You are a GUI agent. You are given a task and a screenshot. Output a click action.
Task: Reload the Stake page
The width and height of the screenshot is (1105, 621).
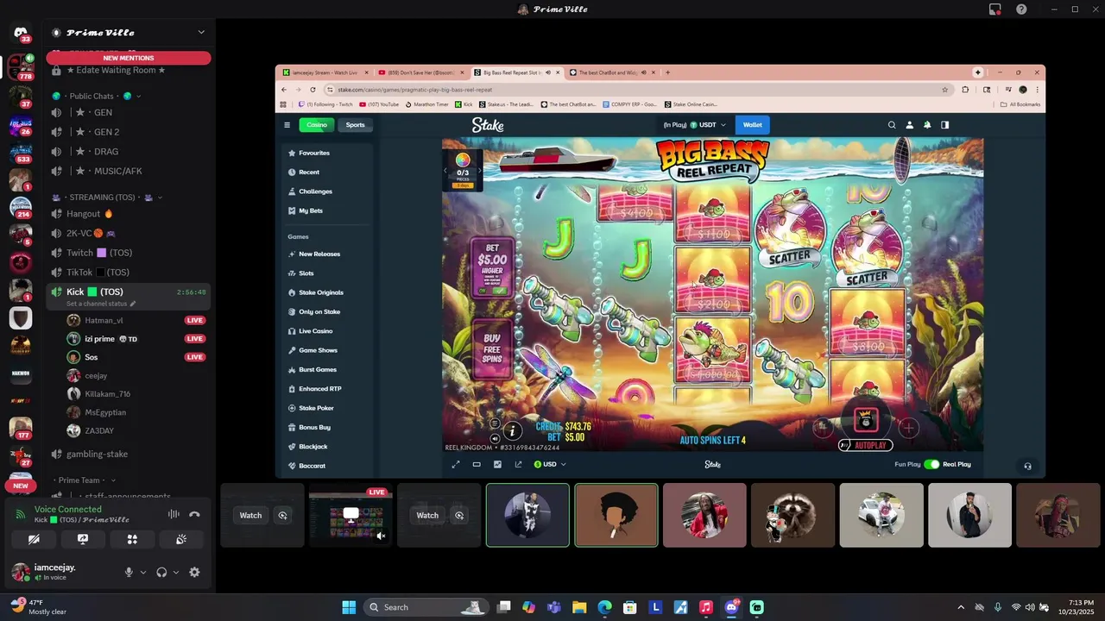[313, 90]
